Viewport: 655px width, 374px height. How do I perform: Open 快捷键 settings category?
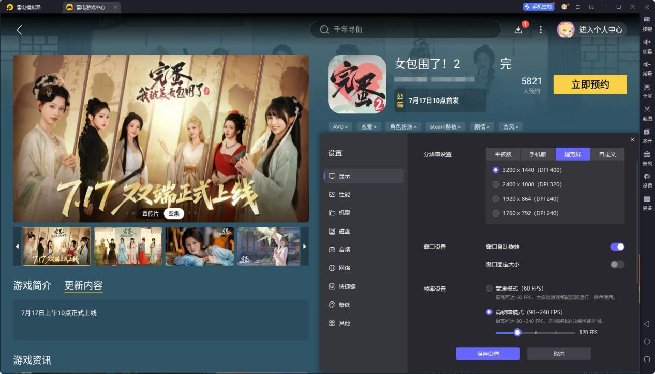[364, 286]
